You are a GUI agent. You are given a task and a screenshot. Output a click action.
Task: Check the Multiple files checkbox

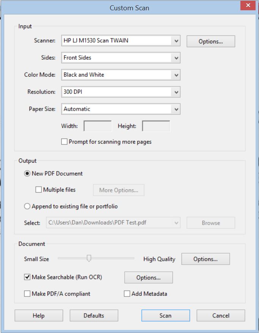[38, 190]
